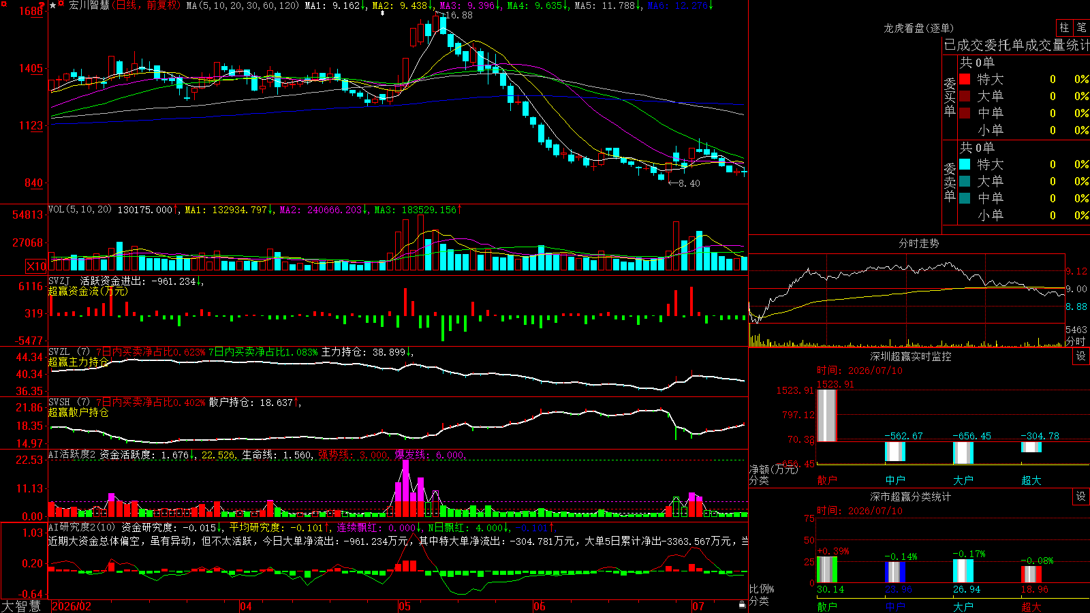Viewport: 1090px width, 613px height.
Task: Click the MA(5,10,20,30,60,120) indicator parameters
Action: (x=243, y=5)
